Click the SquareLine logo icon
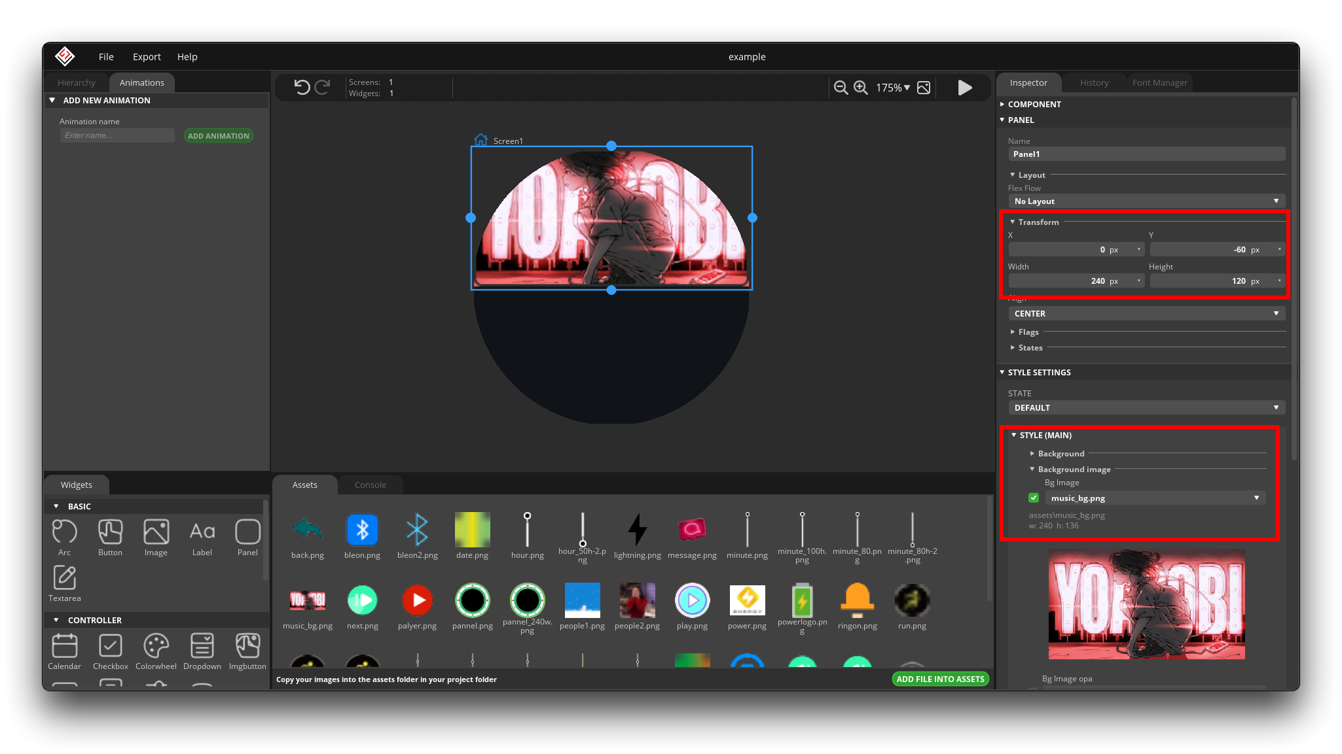1342x754 pixels. click(65, 56)
